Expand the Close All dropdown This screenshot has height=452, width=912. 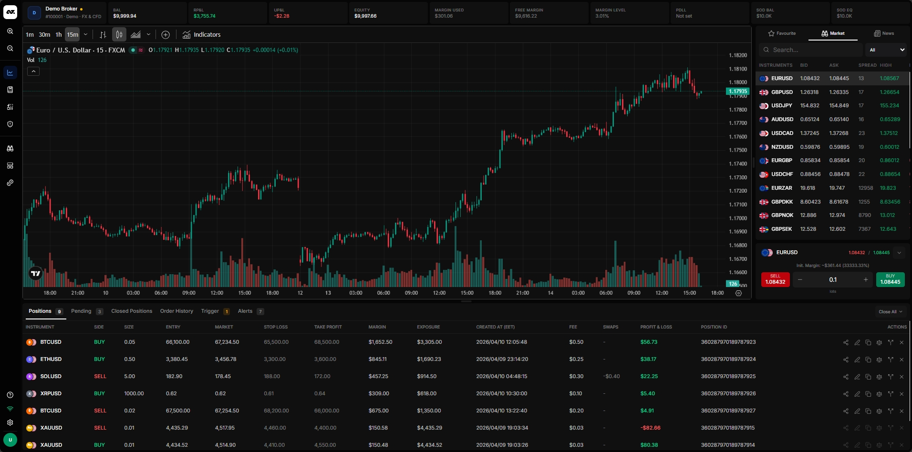pos(890,312)
